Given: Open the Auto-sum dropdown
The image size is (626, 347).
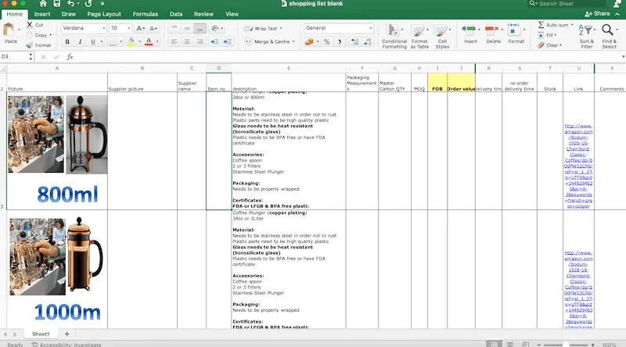Looking at the screenshot, I should (x=572, y=25).
